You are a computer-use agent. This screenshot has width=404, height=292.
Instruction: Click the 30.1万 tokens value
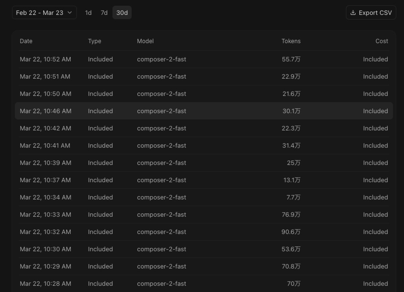pos(292,111)
